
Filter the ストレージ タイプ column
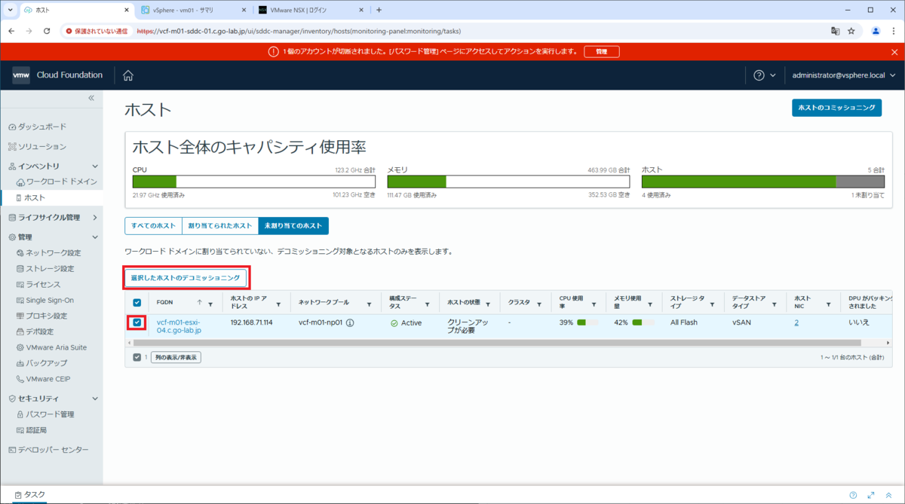(713, 304)
